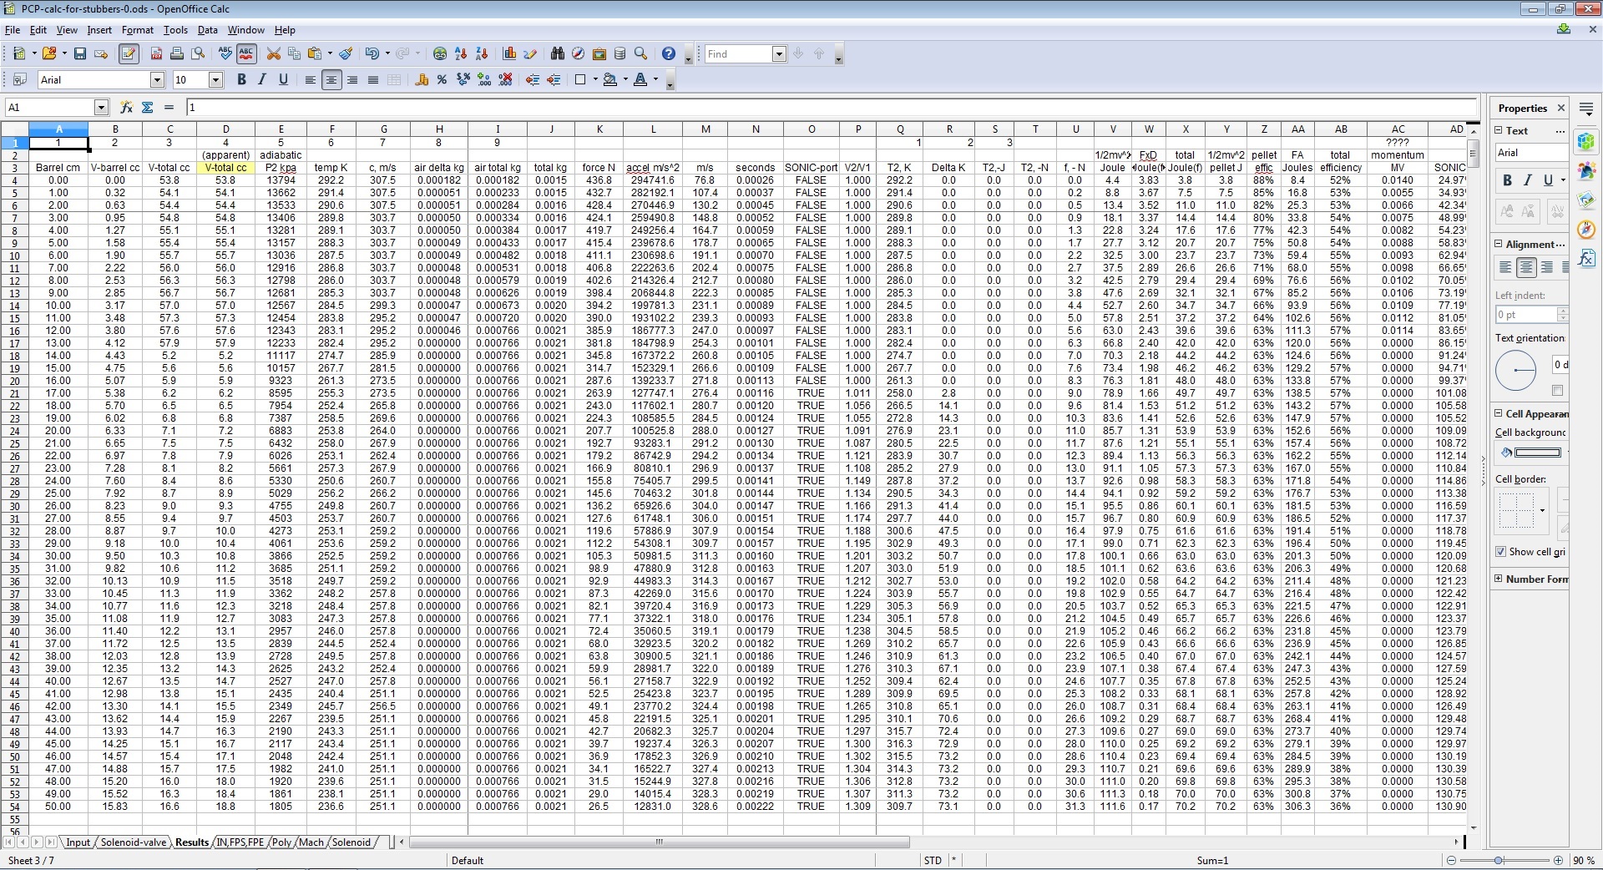Toggle Italic in formatting toolbar
Viewport: 1603px width, 870px height.
pos(262,80)
